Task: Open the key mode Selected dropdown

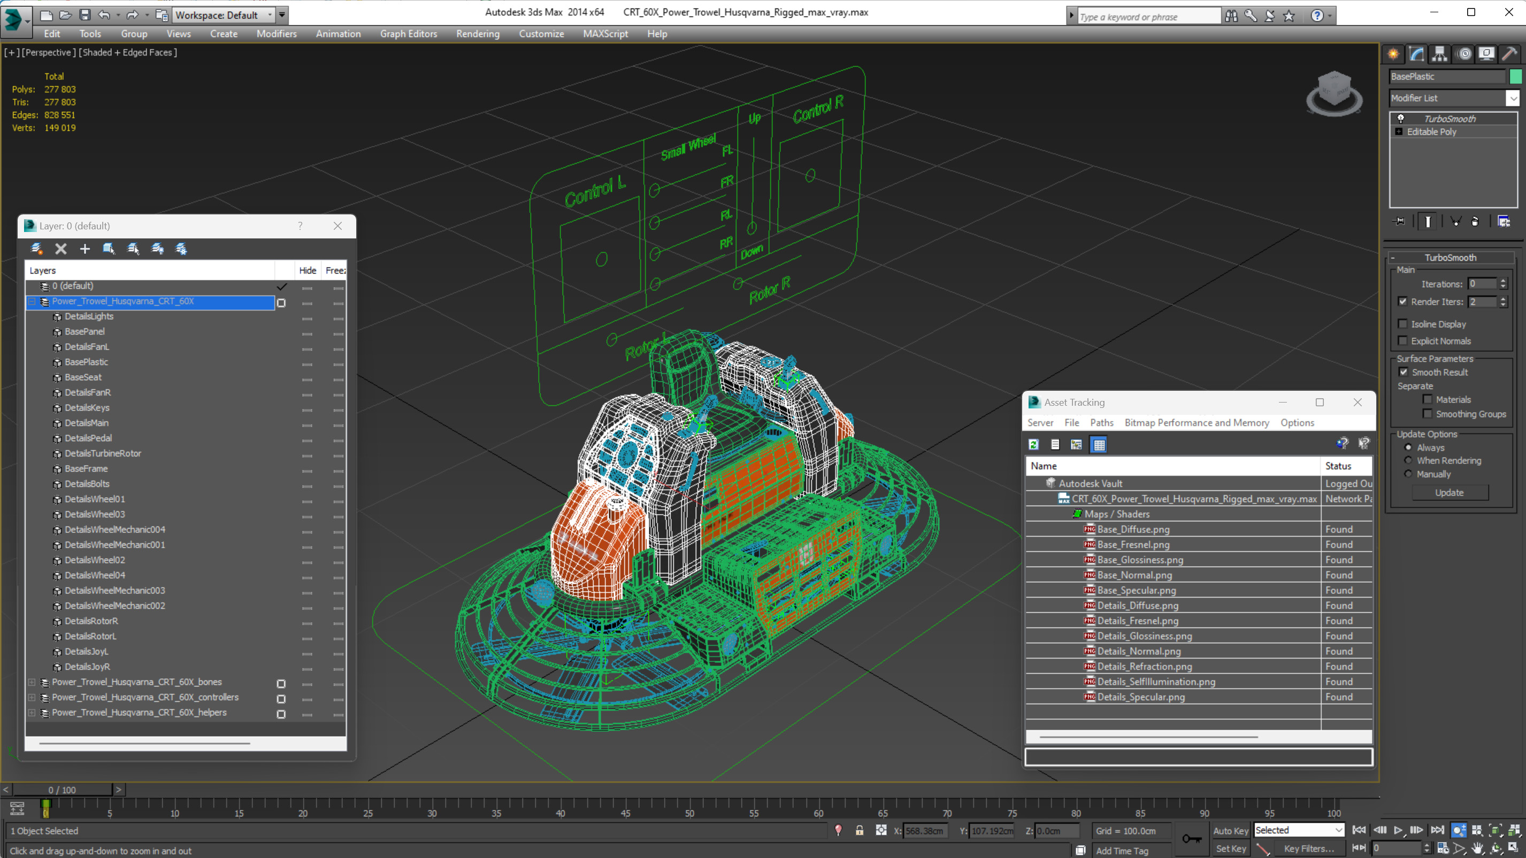Action: point(1299,830)
